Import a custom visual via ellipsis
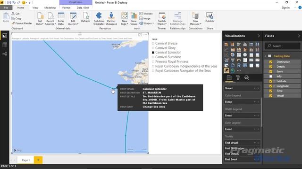 (x=239, y=70)
